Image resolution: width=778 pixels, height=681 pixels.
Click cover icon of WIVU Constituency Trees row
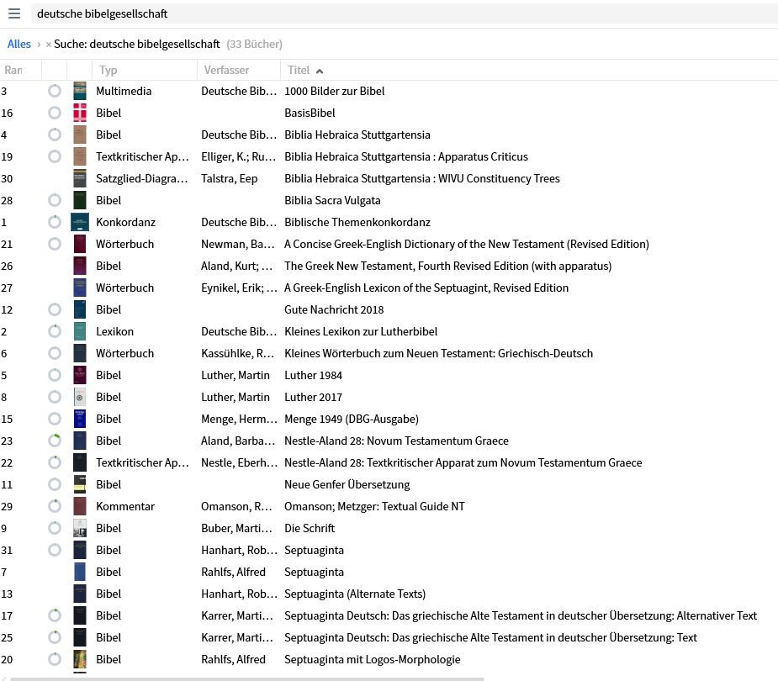tap(79, 178)
